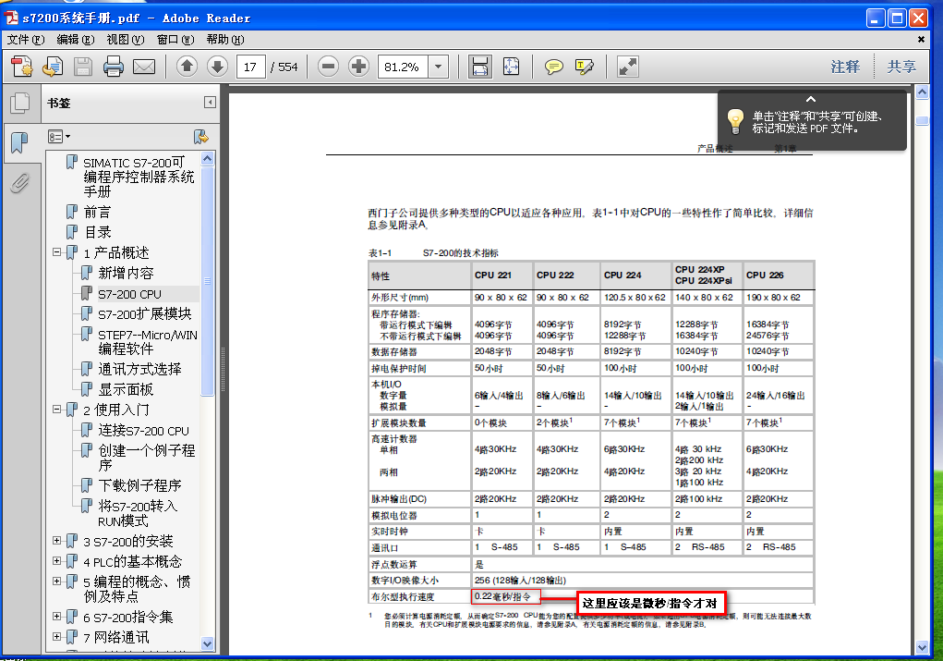
Task: Click the zoom percentage field
Action: point(403,67)
